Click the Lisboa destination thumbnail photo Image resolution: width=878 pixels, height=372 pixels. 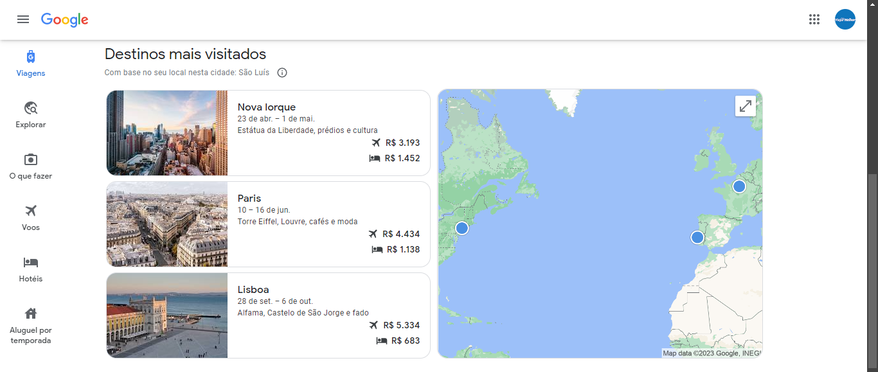click(x=166, y=315)
